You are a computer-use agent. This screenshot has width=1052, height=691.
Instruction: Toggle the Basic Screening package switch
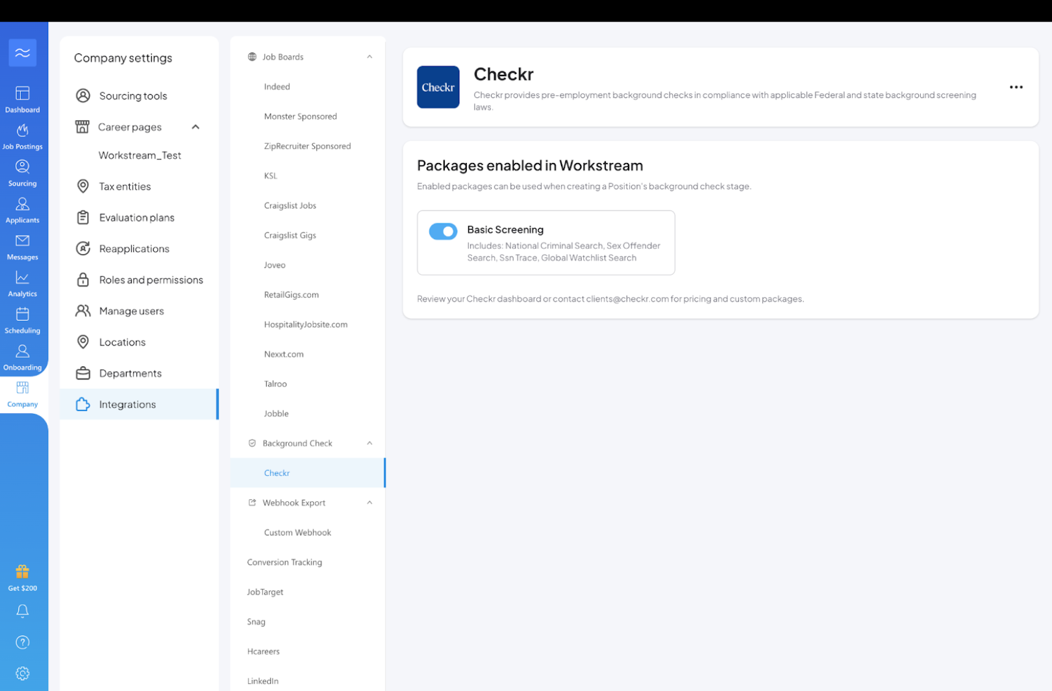click(x=443, y=231)
